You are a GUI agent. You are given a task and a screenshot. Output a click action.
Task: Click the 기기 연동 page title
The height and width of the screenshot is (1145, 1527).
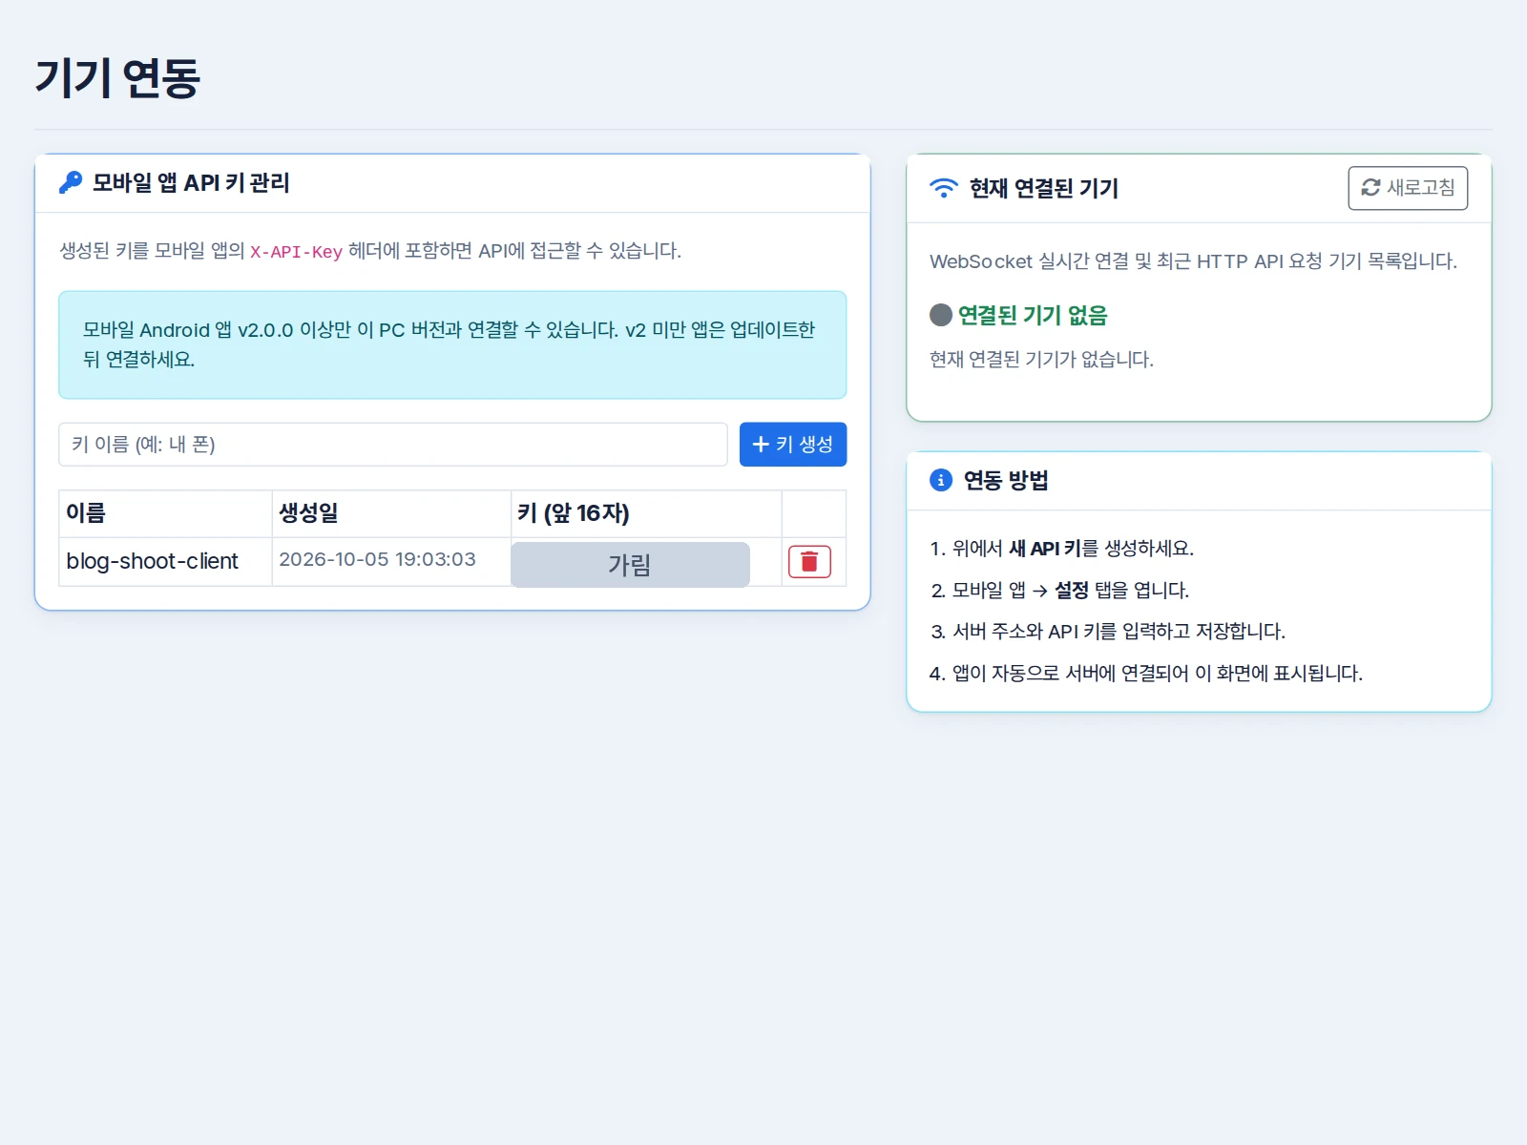pyautogui.click(x=117, y=77)
